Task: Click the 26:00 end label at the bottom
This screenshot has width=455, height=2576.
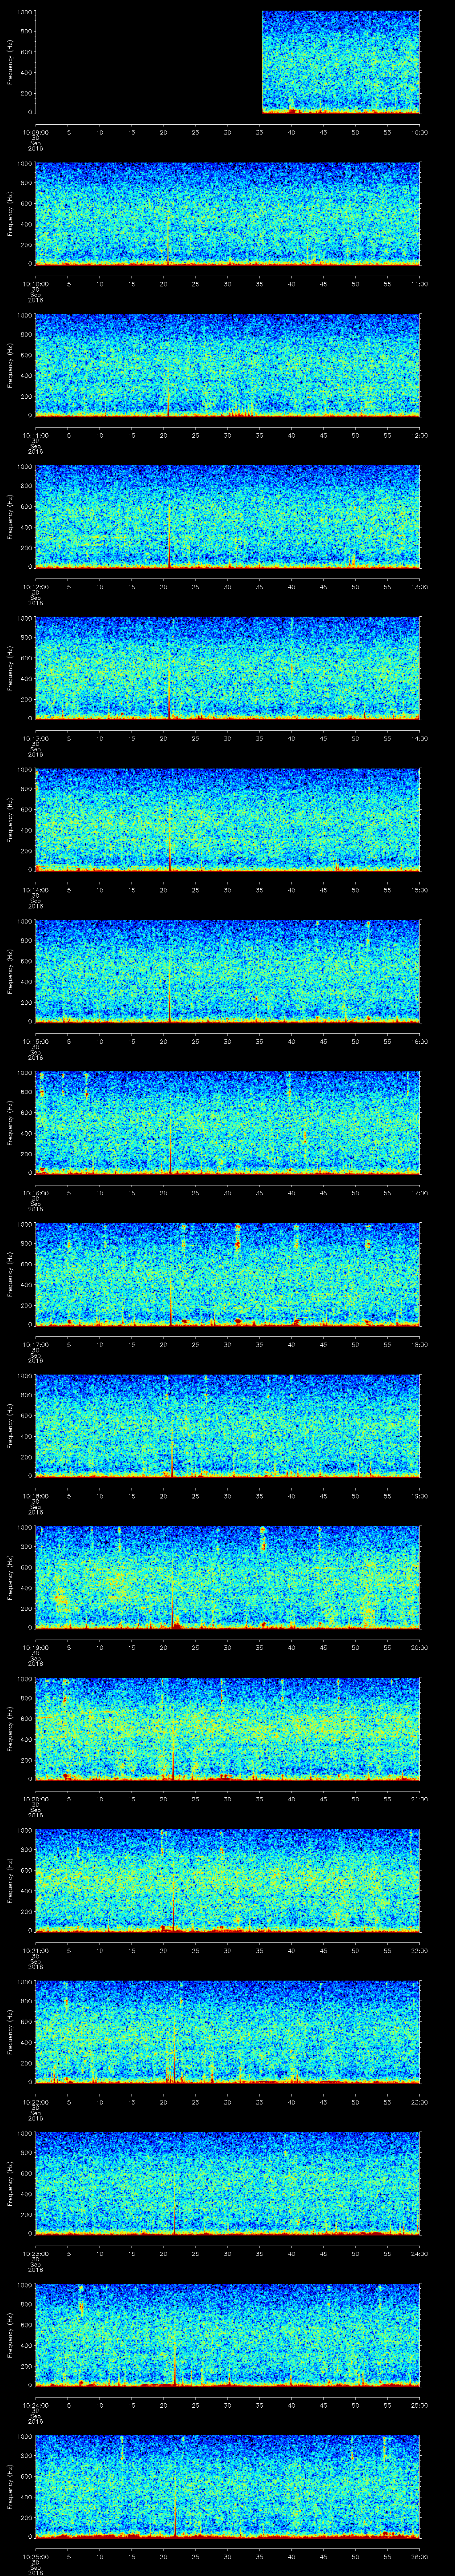Action: pos(419,2555)
